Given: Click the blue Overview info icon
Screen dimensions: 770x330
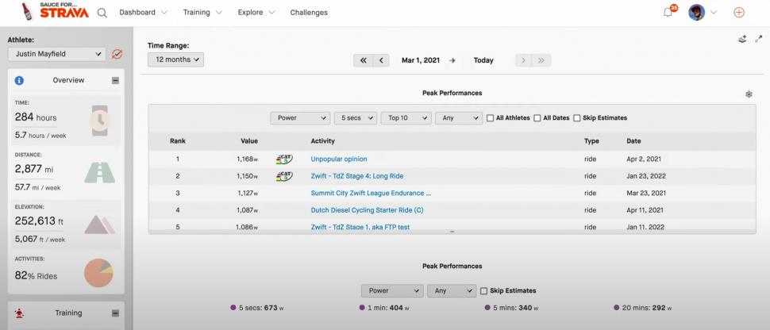Looking at the screenshot, I should pos(19,81).
